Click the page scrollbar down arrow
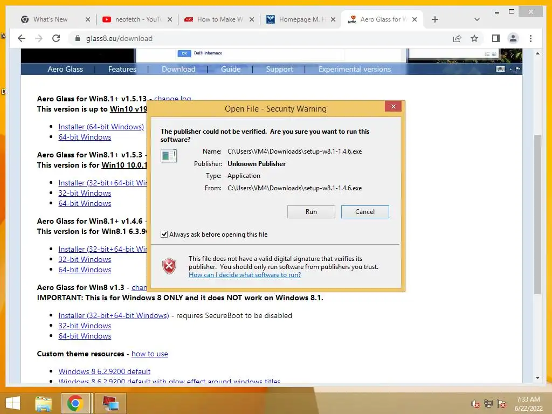This screenshot has width=552, height=414. [x=537, y=378]
